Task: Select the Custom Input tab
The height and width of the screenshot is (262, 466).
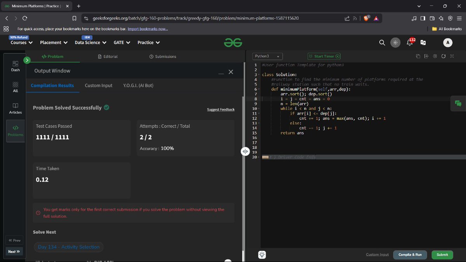Action: [x=99, y=85]
